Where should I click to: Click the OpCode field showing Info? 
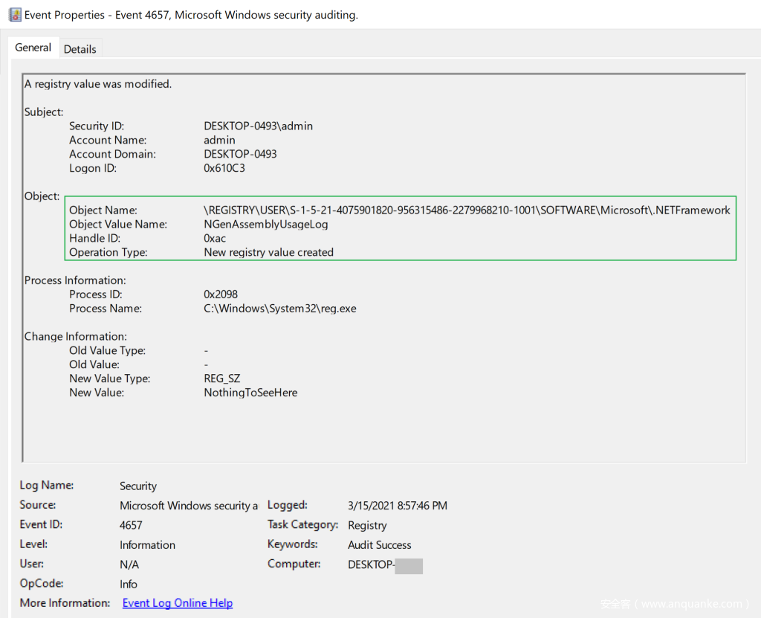click(129, 585)
